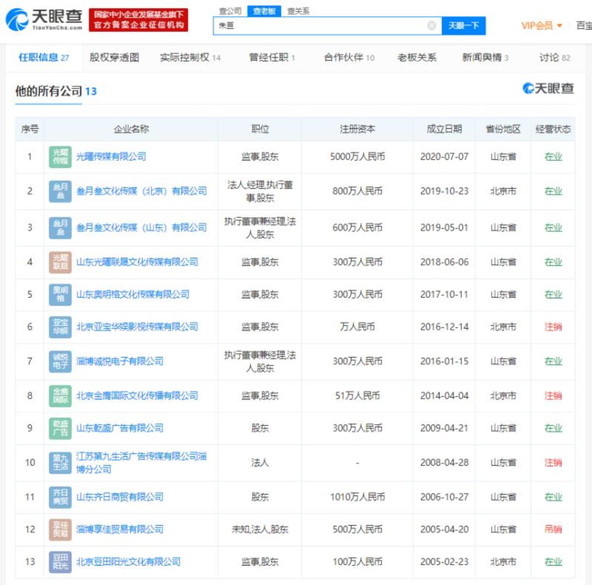Open the 新闻舆情 tab
592x585 pixels.
(x=485, y=58)
